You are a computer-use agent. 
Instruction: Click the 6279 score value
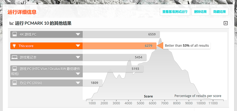click(149, 46)
